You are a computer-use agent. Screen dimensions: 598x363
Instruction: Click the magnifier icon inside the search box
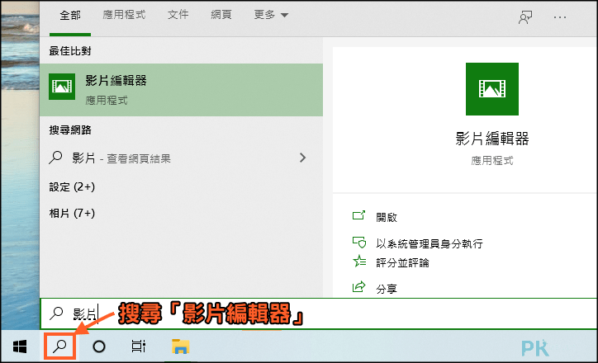point(56,313)
